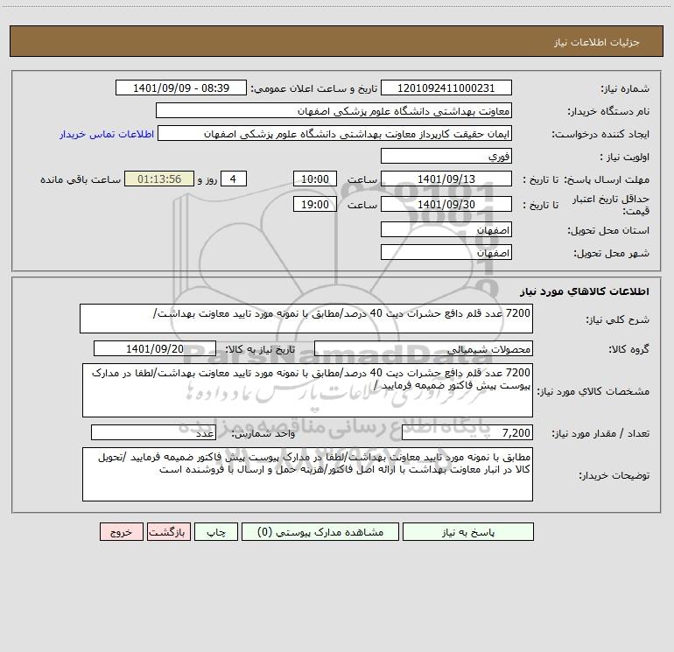
Task: Click the حداقل تاریخ اعتبار قیمت label
Action: click(x=611, y=205)
